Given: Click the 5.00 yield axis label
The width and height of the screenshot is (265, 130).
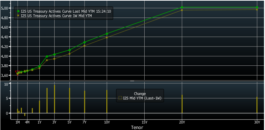Looking at the screenshot, I should 4,8.
